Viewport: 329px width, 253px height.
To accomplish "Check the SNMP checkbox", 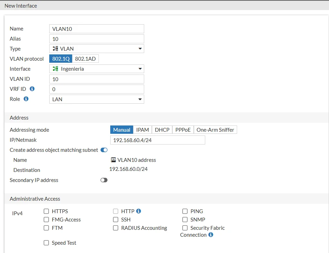I will click(x=185, y=219).
